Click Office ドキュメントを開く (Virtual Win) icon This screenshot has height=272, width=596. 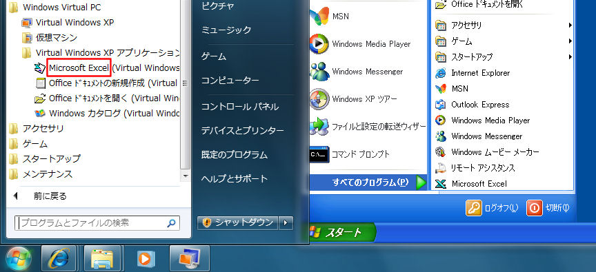tap(40, 98)
